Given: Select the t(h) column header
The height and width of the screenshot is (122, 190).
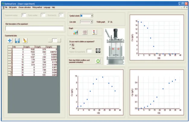Looking at the screenshot, I should [18, 47].
